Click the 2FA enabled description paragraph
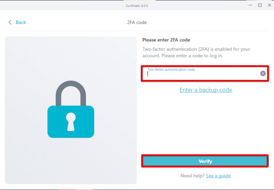The image size is (274, 190). pos(196,53)
